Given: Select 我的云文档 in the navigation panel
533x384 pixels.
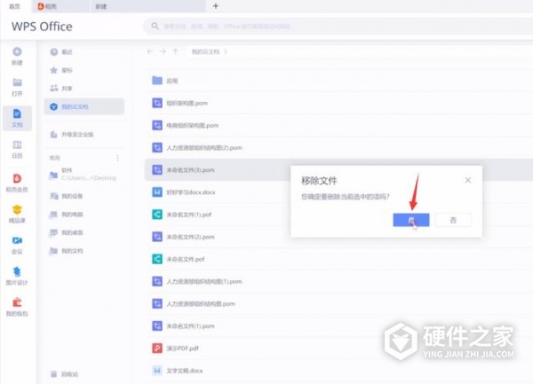Looking at the screenshot, I should click(x=84, y=106).
